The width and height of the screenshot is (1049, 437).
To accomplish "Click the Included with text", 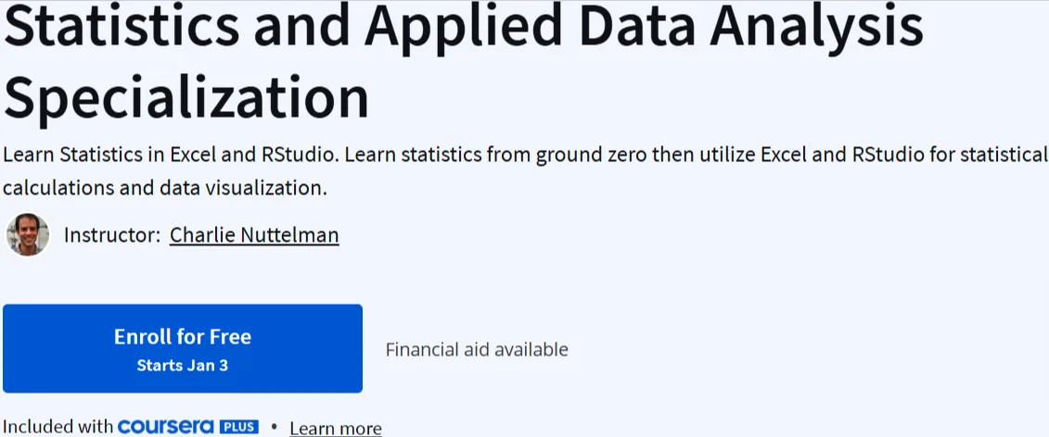I will (x=58, y=426).
